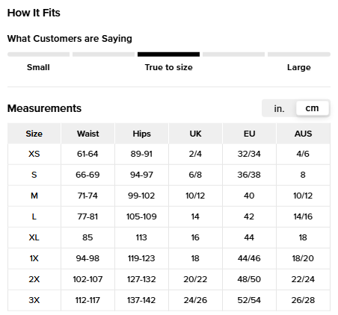Switch measurements to inches
Viewport: 338px width, 315px height.
click(x=279, y=108)
